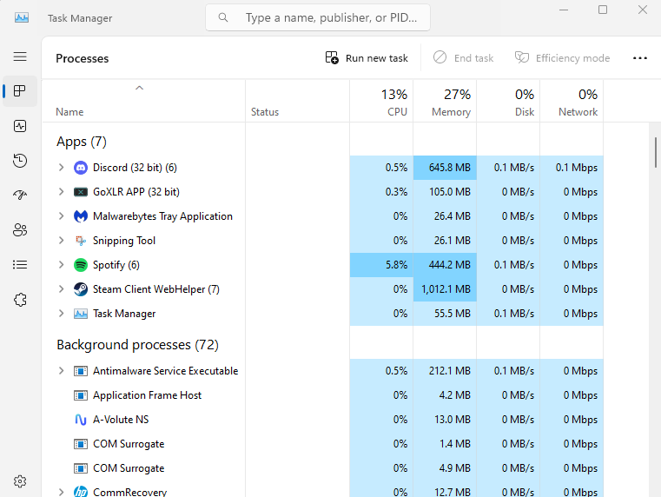Open the Users page icon

point(20,230)
